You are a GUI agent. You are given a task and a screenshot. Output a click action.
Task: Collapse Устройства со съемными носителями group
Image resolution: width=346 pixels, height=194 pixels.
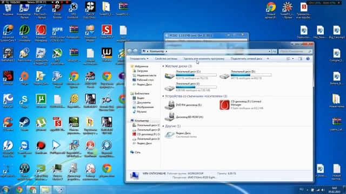163,96
